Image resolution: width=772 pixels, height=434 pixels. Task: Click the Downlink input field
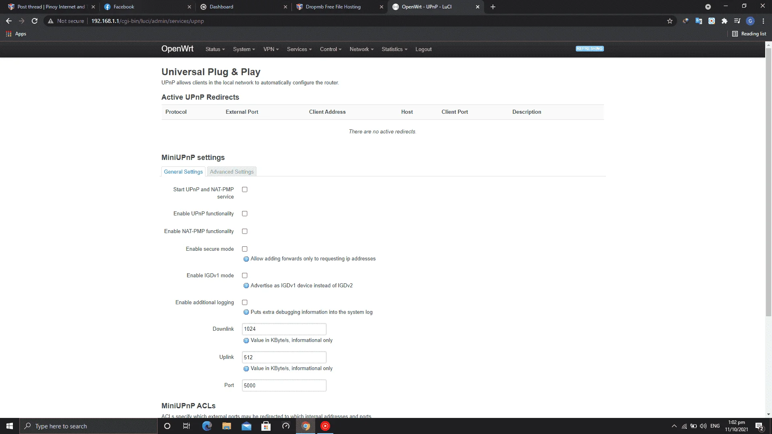coord(284,329)
